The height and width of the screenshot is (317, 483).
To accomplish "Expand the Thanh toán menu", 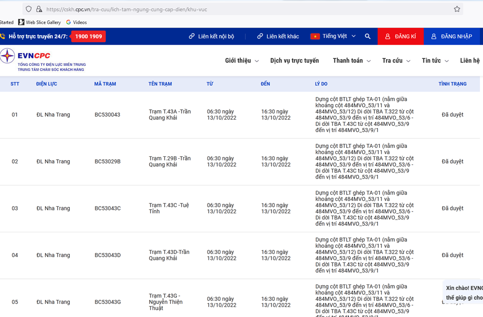I will (351, 61).
